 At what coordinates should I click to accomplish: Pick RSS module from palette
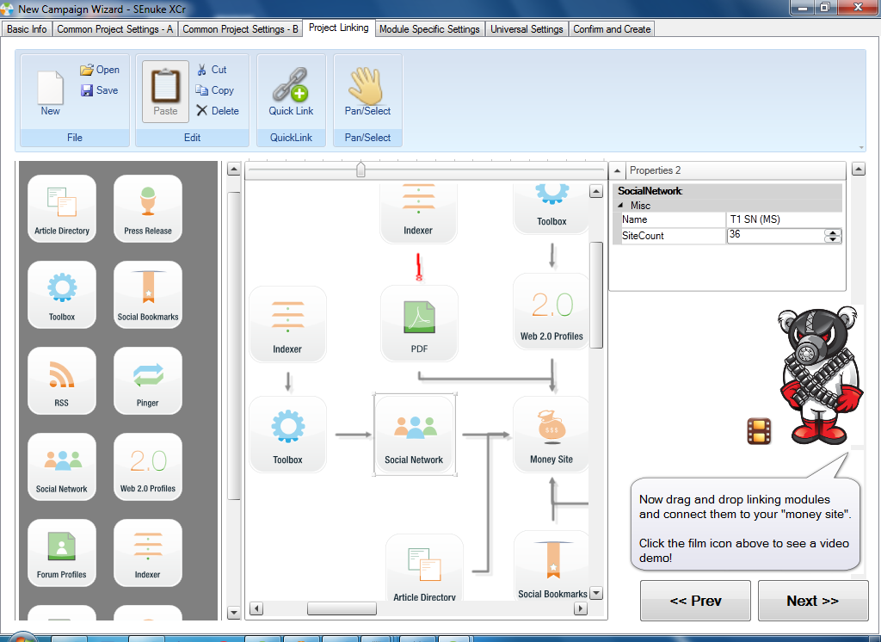point(62,380)
